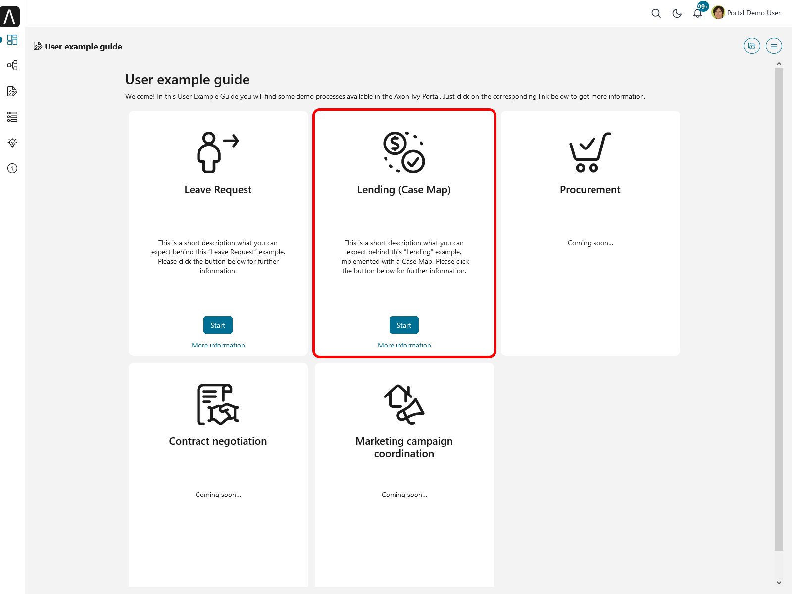Open More information for Lending
This screenshot has height=594, width=792.
click(404, 345)
